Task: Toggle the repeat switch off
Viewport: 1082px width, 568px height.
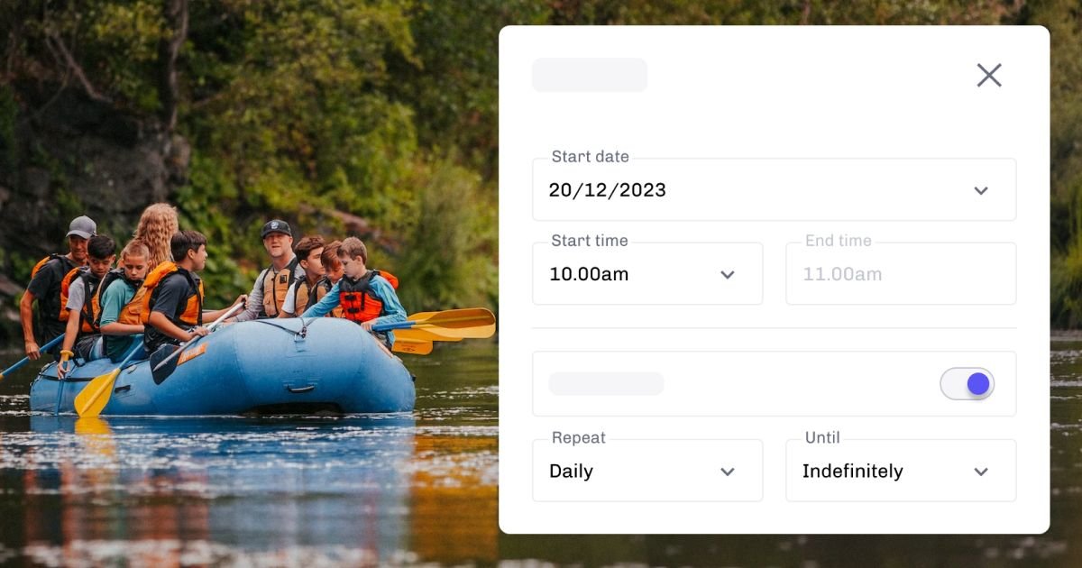Action: tap(967, 384)
